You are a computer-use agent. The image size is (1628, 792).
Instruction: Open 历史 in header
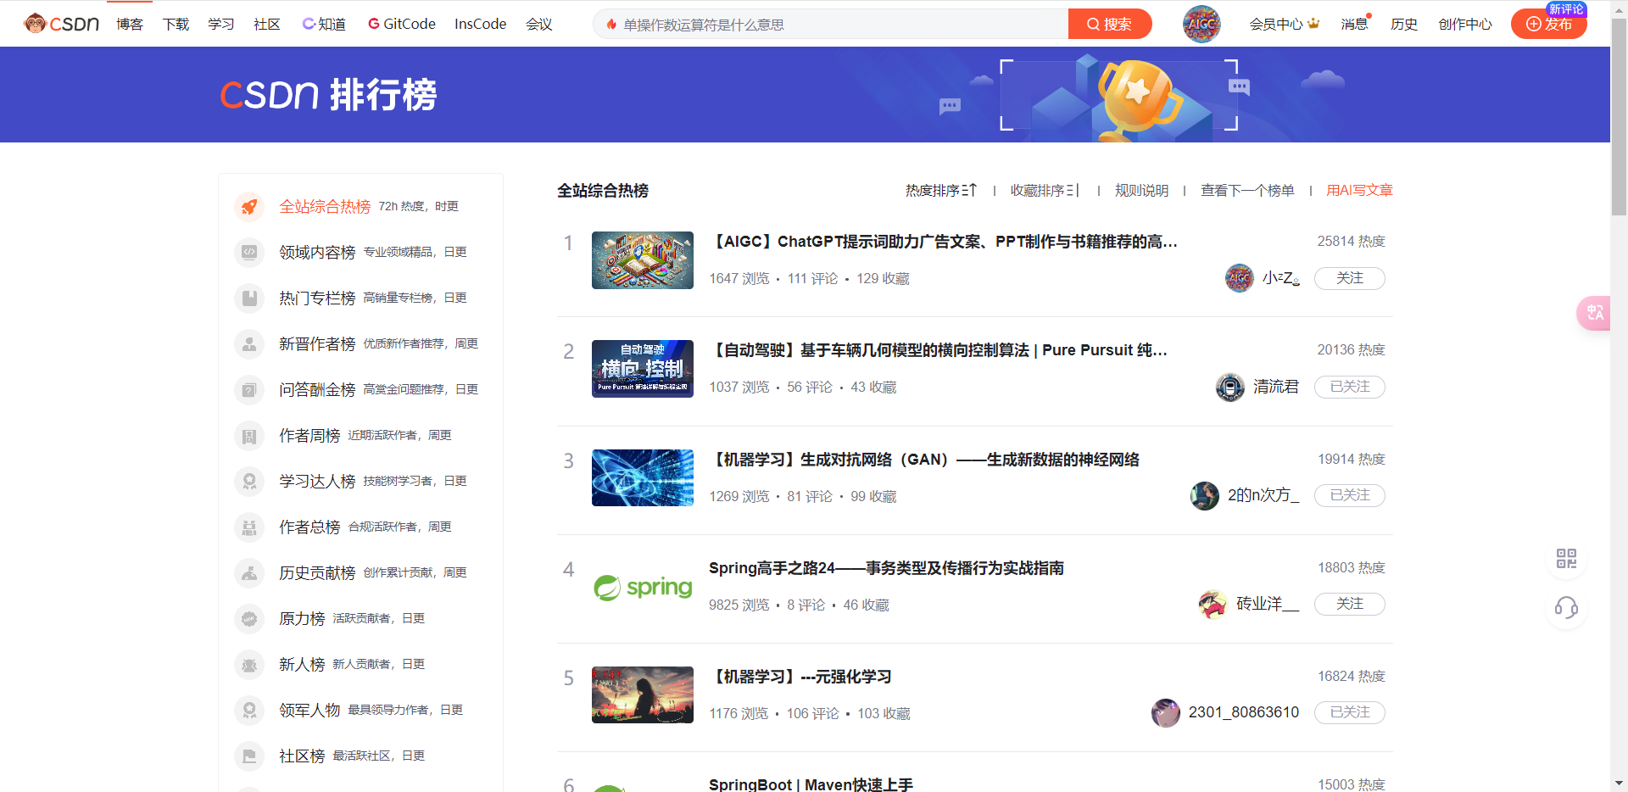(x=1404, y=24)
